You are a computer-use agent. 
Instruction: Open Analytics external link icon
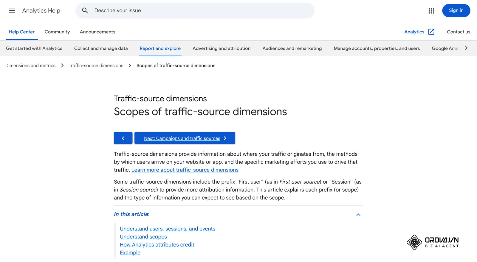tap(431, 32)
